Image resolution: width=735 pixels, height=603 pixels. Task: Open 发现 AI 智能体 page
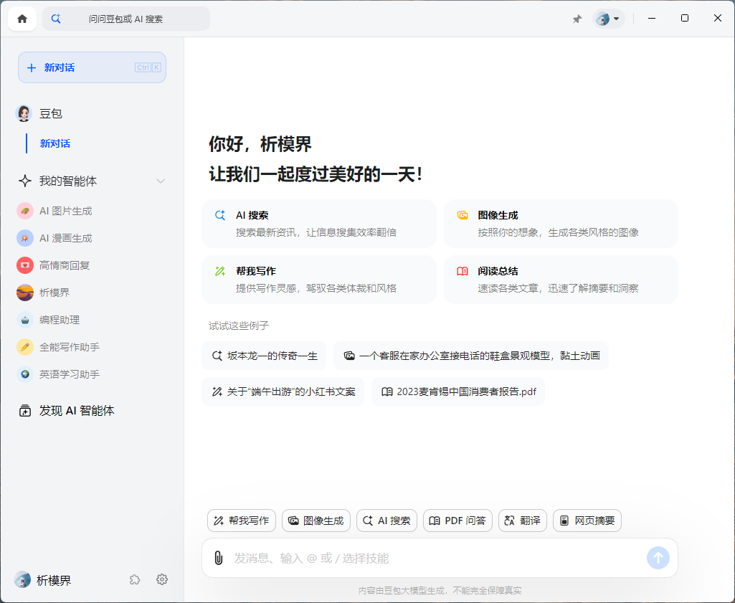[x=76, y=411]
